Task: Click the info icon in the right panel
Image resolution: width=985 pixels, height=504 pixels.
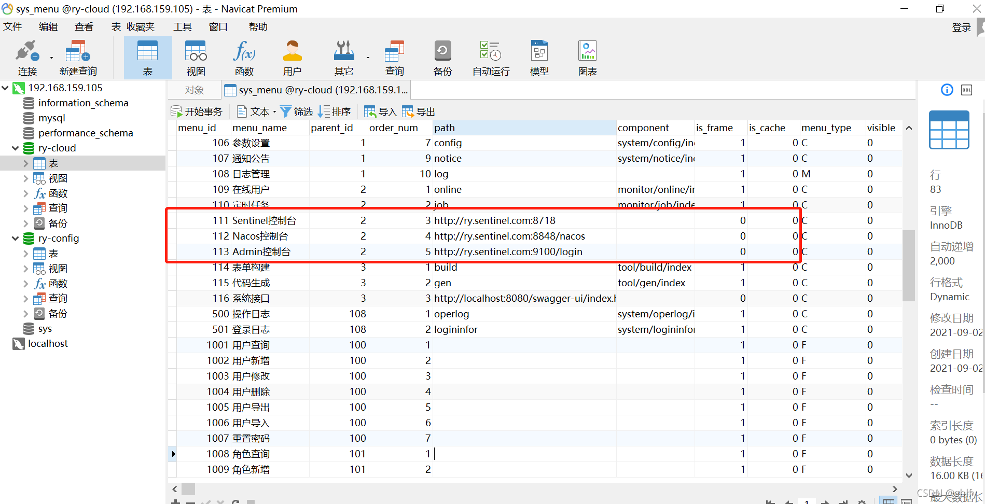Action: (947, 90)
